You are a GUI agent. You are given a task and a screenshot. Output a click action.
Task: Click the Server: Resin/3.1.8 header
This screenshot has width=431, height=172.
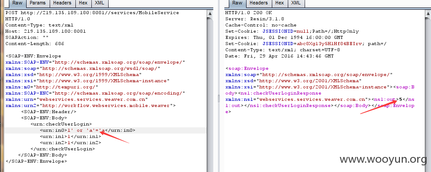click(255, 19)
